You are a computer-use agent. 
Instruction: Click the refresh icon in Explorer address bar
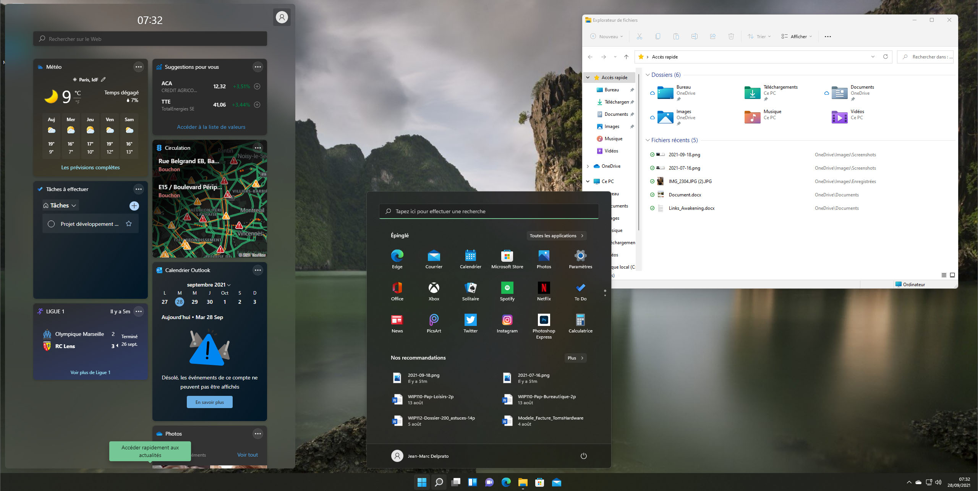click(886, 57)
